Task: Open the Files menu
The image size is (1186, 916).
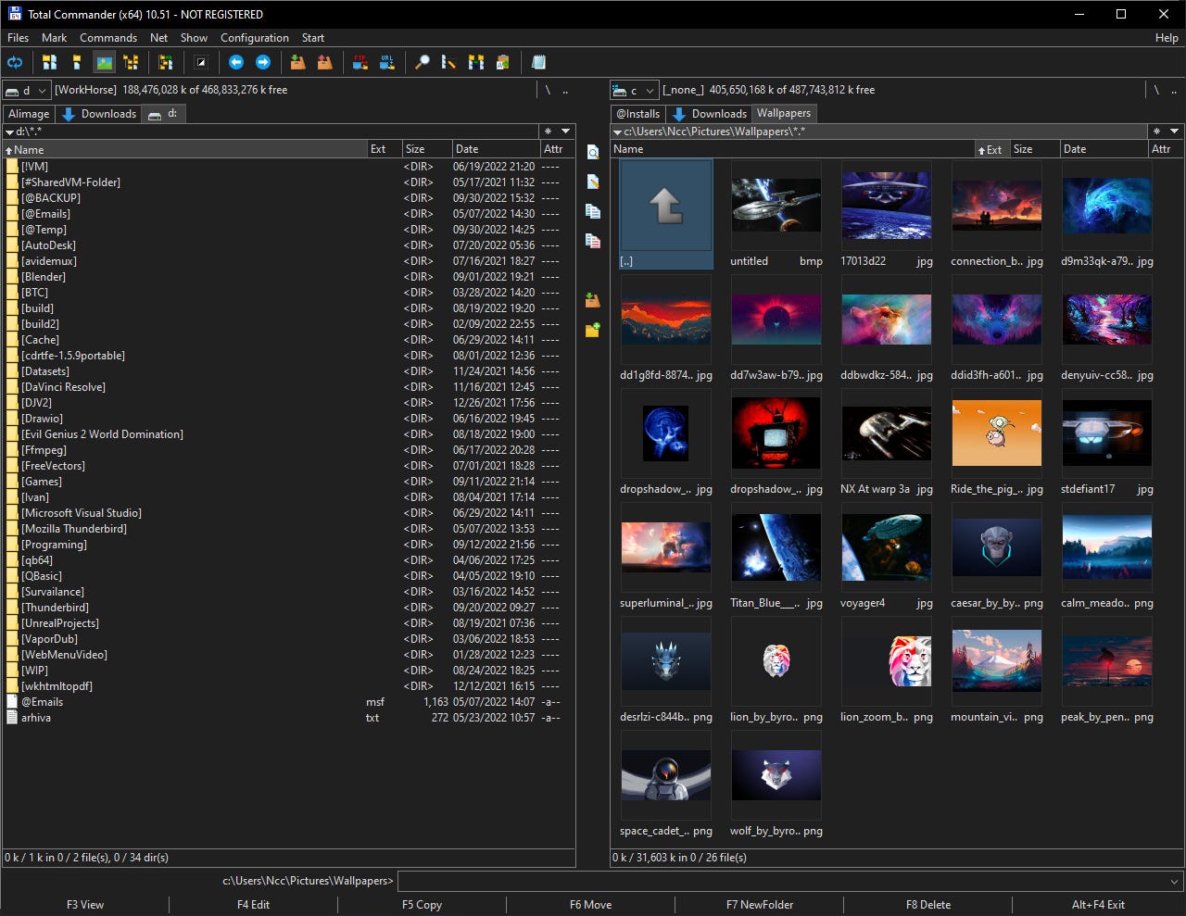Action: coord(19,38)
